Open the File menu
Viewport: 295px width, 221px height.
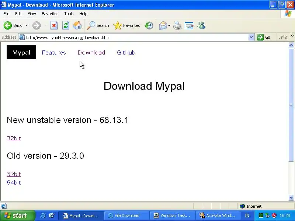6,14
